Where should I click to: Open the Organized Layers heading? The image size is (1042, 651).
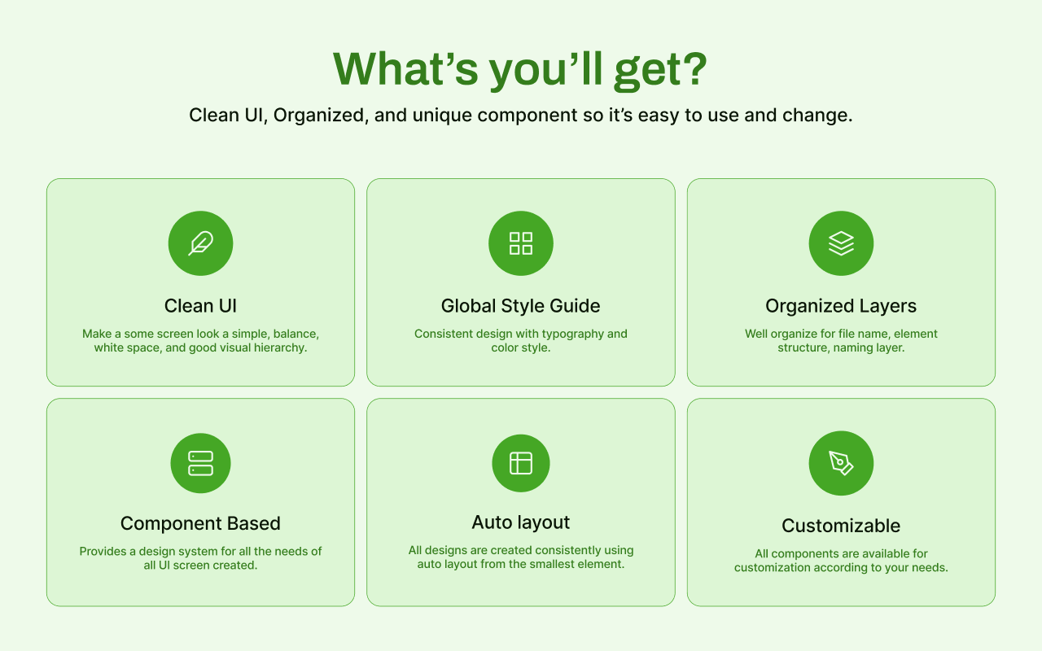click(841, 306)
